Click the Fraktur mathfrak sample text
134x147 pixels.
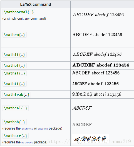click(97, 94)
